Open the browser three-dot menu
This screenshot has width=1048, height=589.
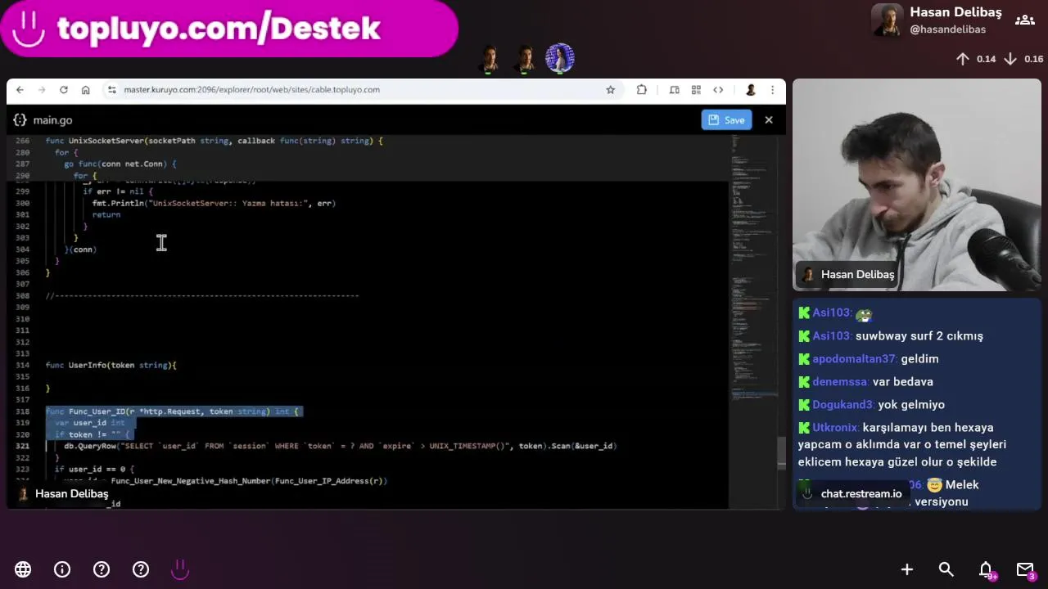772,90
